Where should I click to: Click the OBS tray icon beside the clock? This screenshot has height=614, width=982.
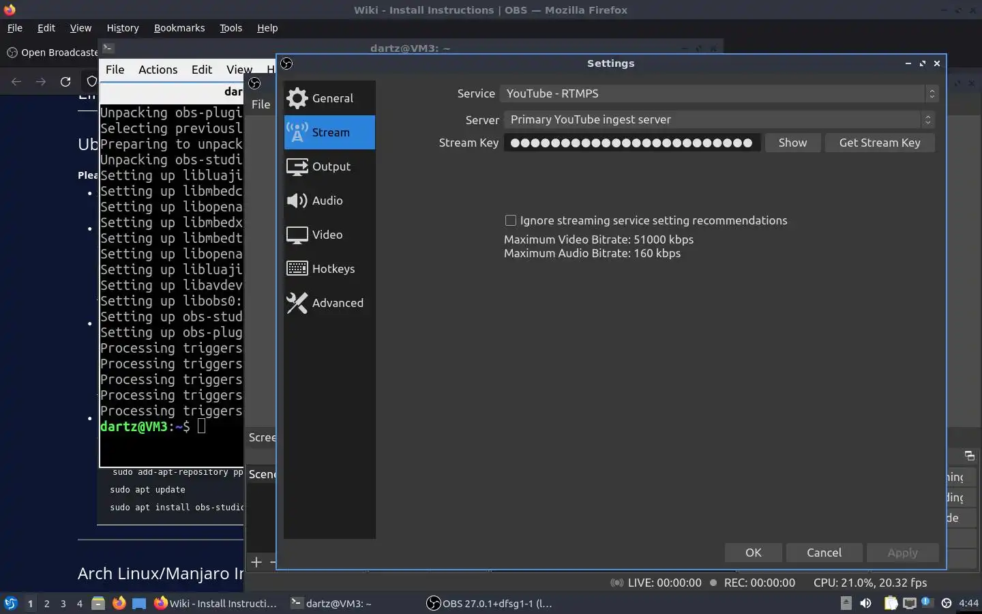click(947, 603)
